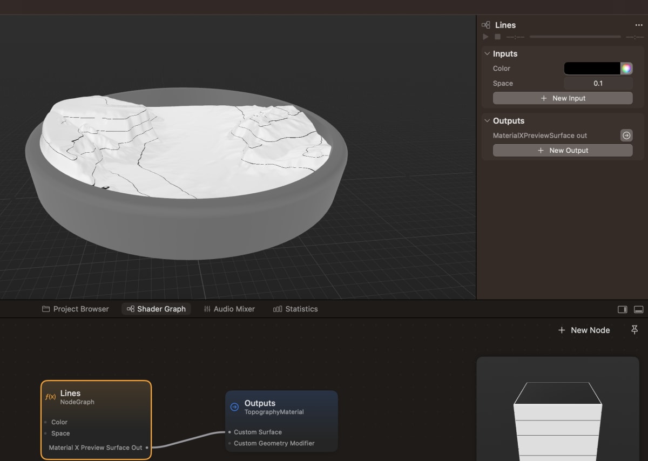
Task: Click the node graph icon beside Lines title
Action: (x=485, y=25)
